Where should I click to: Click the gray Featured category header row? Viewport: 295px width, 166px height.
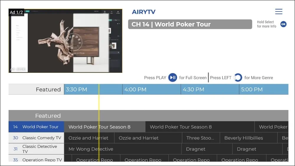(x=148, y=116)
